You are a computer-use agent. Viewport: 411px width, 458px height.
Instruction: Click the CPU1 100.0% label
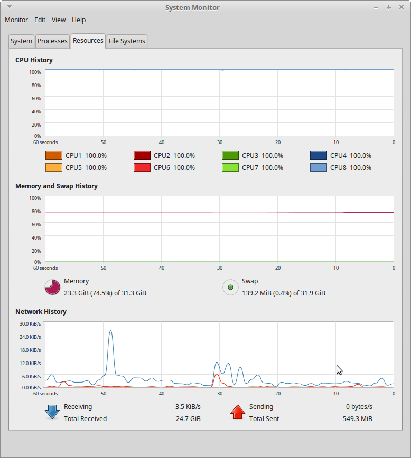86,155
